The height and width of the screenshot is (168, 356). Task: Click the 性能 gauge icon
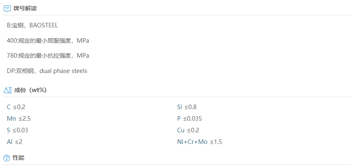[7, 158]
